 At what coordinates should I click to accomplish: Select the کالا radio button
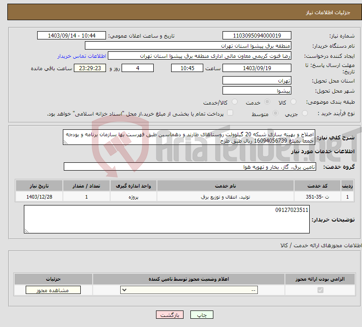[x=294, y=102]
